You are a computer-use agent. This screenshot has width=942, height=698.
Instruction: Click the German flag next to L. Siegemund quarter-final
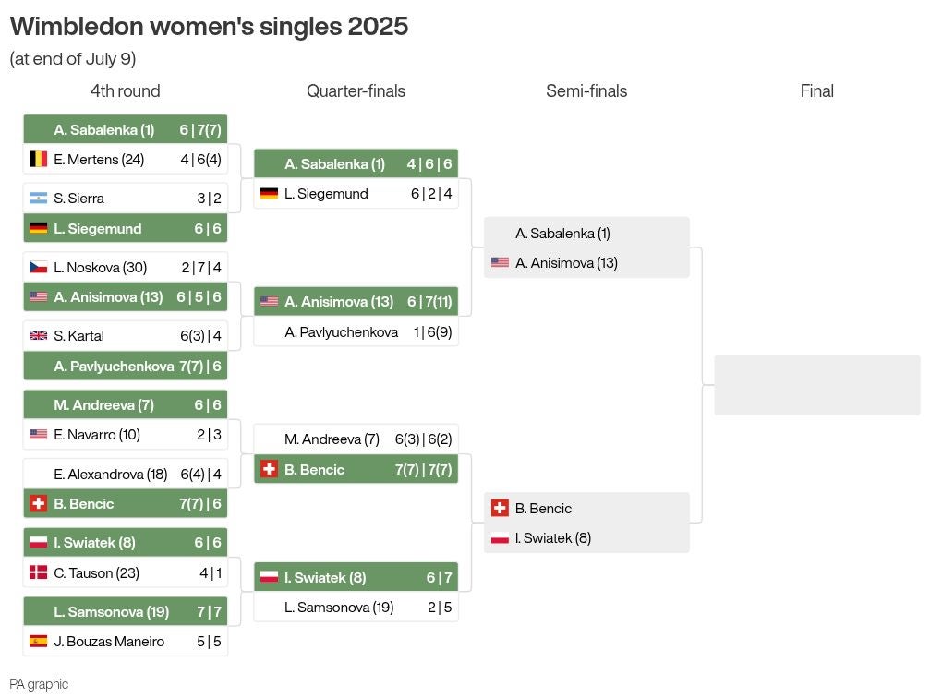[x=269, y=193]
